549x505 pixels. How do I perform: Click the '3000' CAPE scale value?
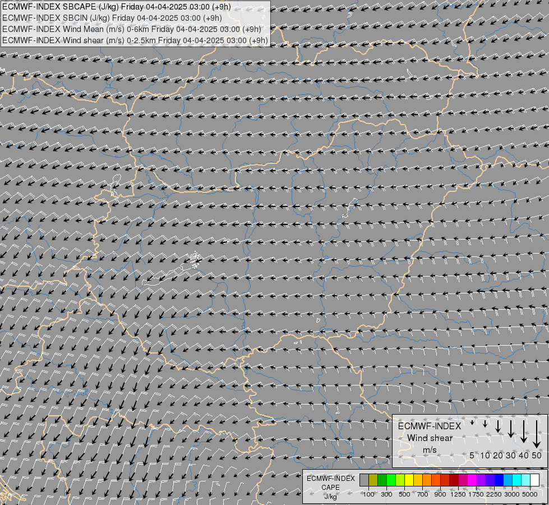[x=512, y=494]
